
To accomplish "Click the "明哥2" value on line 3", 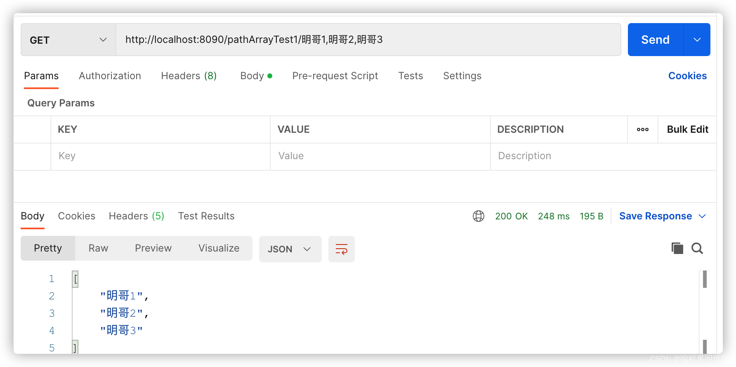I will click(x=121, y=313).
